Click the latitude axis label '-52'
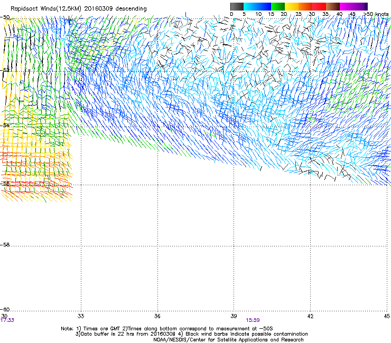 pyautogui.click(x=5, y=70)
